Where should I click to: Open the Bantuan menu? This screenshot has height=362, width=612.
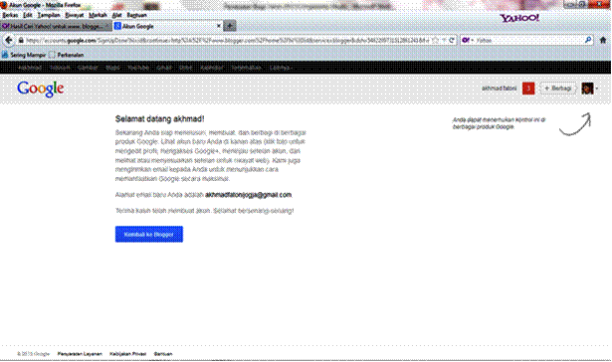[136, 15]
